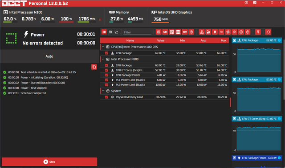Click the funnel filter icon
285x168 pixels.
258,32
